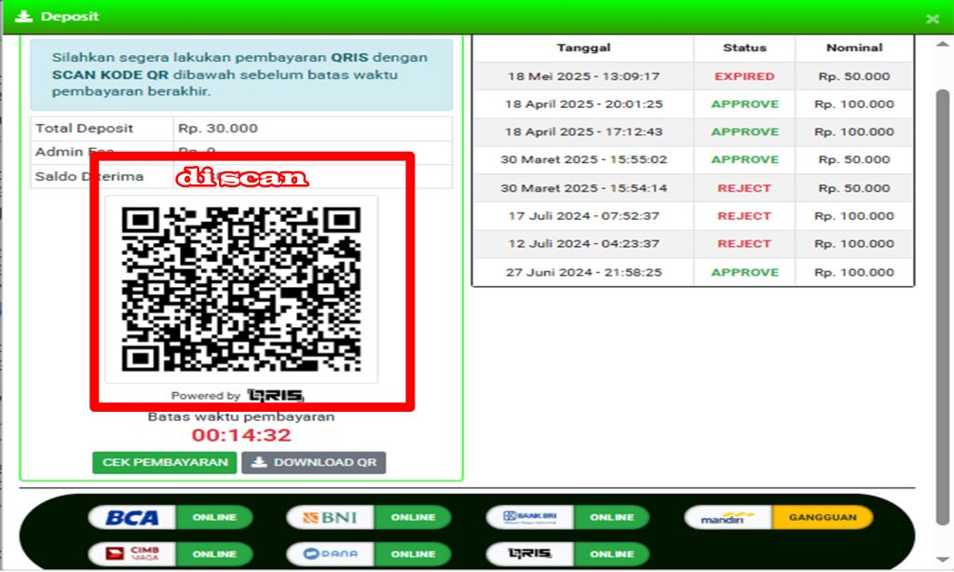
Task: Click the CIMB Niaga logo
Action: tap(132, 553)
